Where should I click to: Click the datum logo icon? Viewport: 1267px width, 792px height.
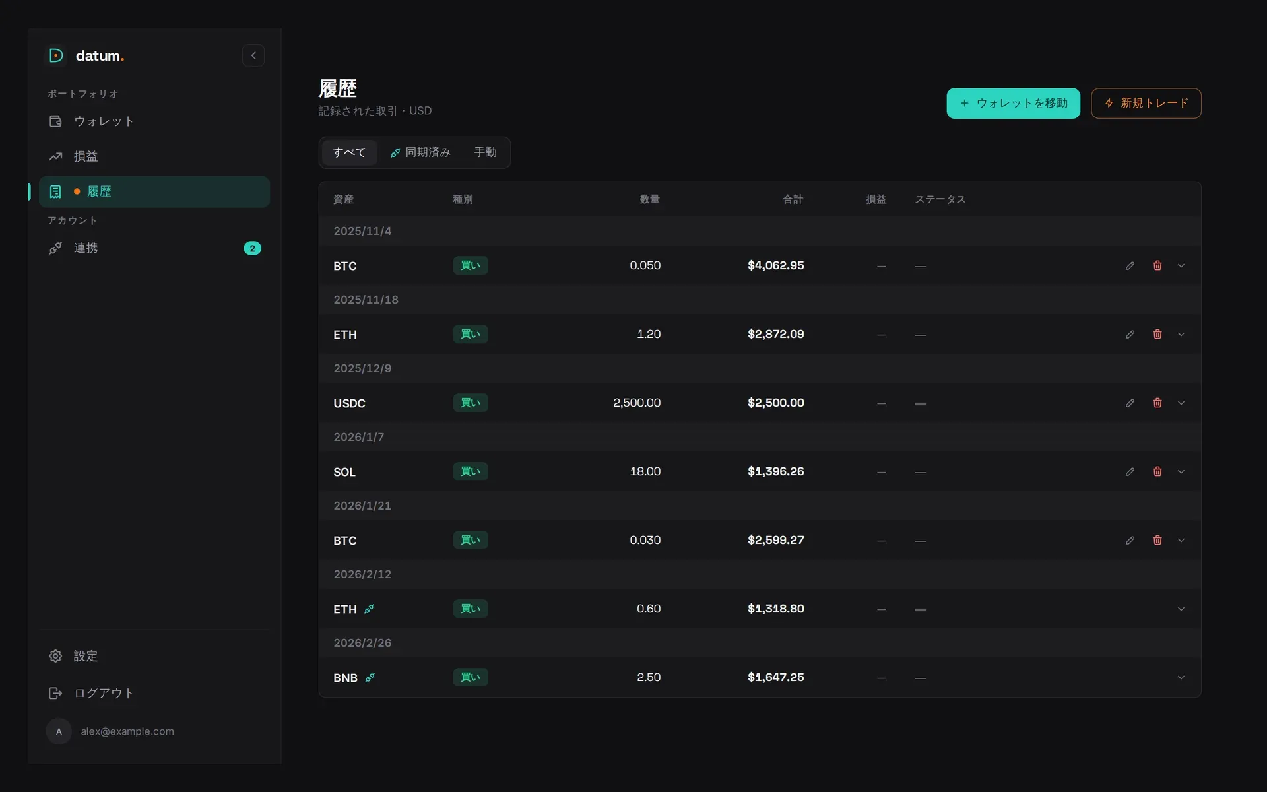[56, 56]
